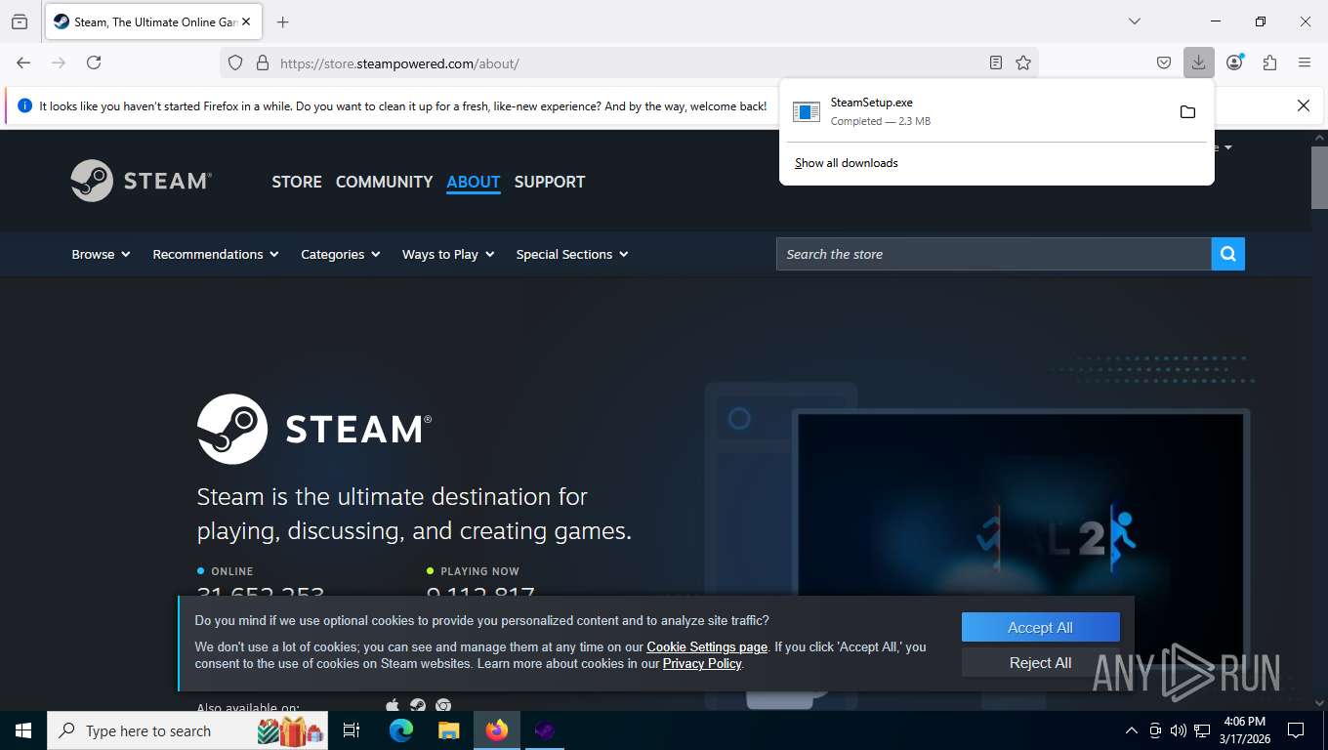Screen dimensions: 1328x750
Task: Click the blue store search button
Action: pyautogui.click(x=1228, y=254)
